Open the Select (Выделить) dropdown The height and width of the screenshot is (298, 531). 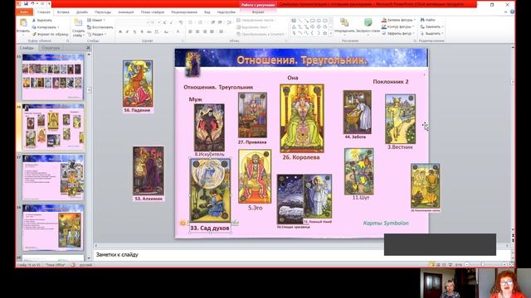(x=431, y=33)
